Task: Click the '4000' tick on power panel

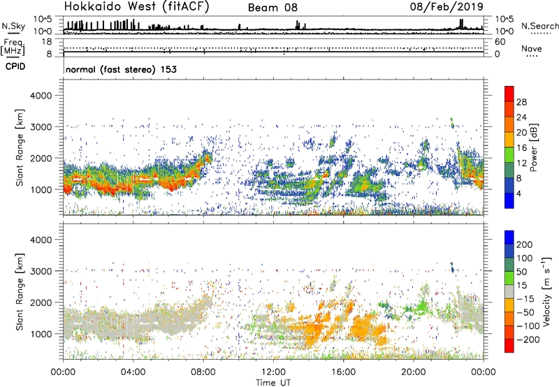Action: click(x=41, y=96)
